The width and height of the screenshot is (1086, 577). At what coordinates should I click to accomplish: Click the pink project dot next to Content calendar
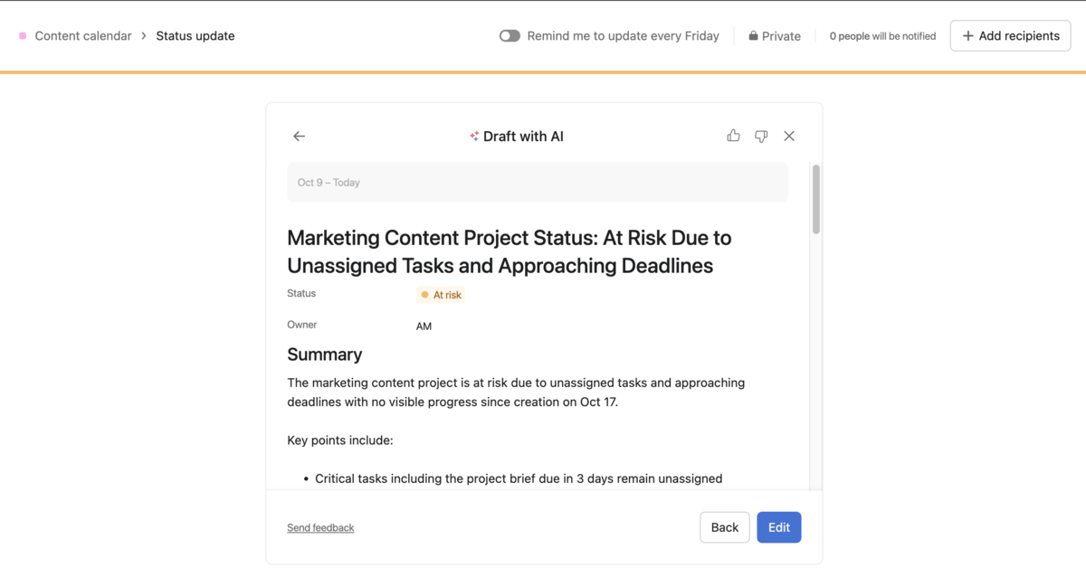pos(21,35)
